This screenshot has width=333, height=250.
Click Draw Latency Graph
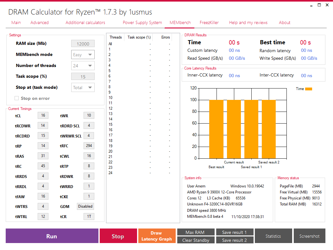(x=157, y=236)
